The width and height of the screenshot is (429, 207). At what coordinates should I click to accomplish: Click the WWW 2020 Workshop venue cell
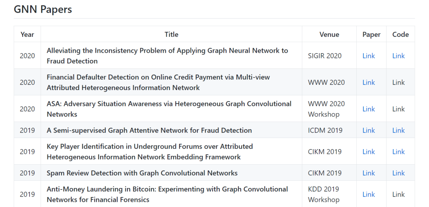pos(326,109)
